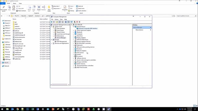Collapse Storage node in left tree
Viewport: 198px width, 111px height.
[52, 40]
